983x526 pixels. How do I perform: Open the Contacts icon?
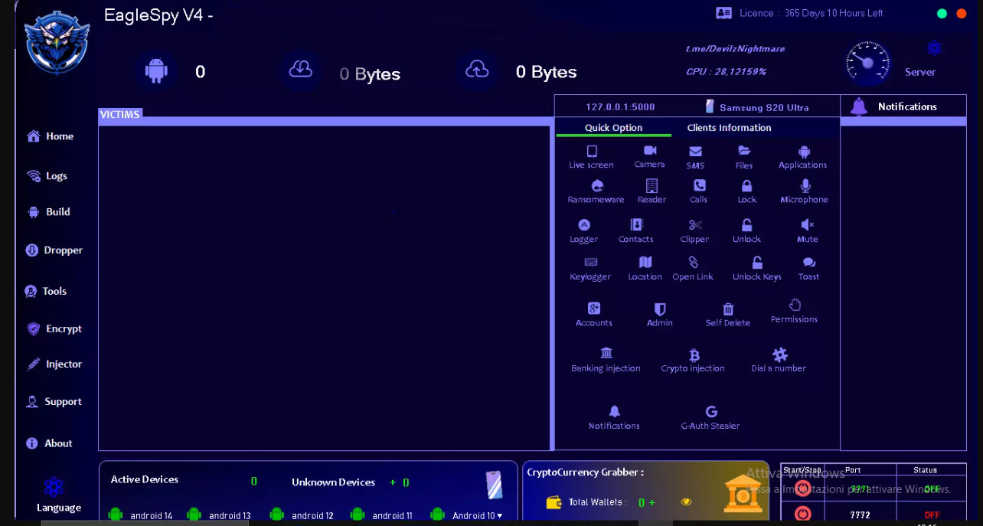point(636,224)
